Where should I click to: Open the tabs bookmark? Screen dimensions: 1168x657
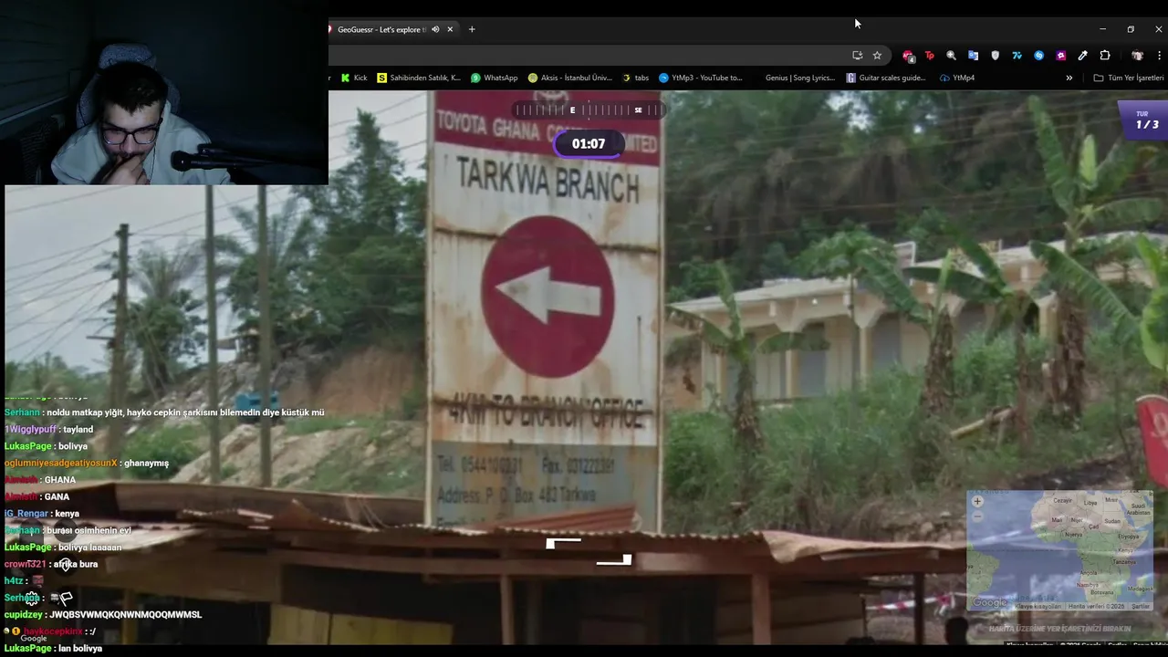pos(635,78)
